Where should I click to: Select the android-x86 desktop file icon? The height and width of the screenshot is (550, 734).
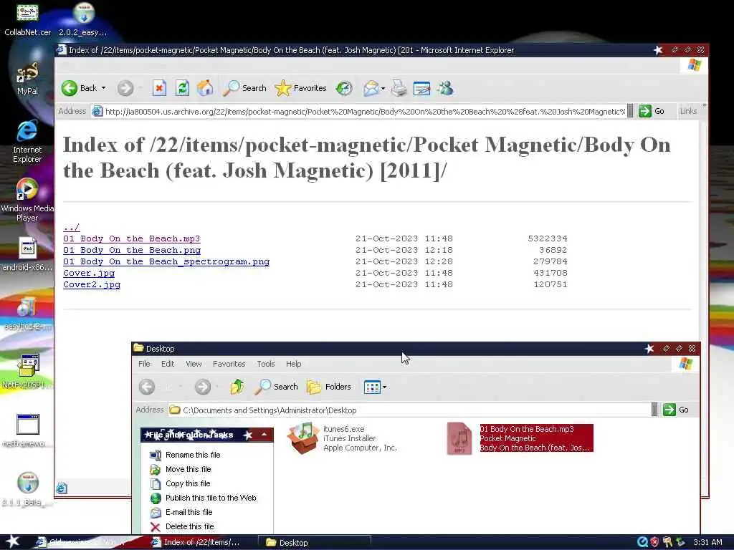tap(27, 255)
